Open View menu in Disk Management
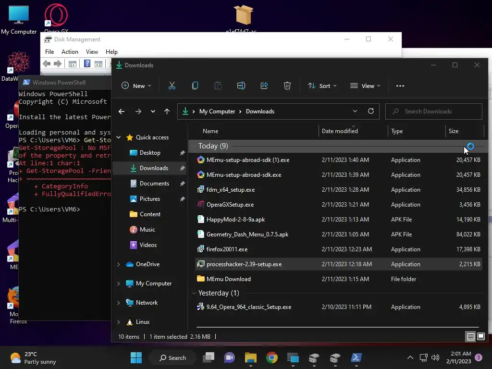 pos(92,52)
